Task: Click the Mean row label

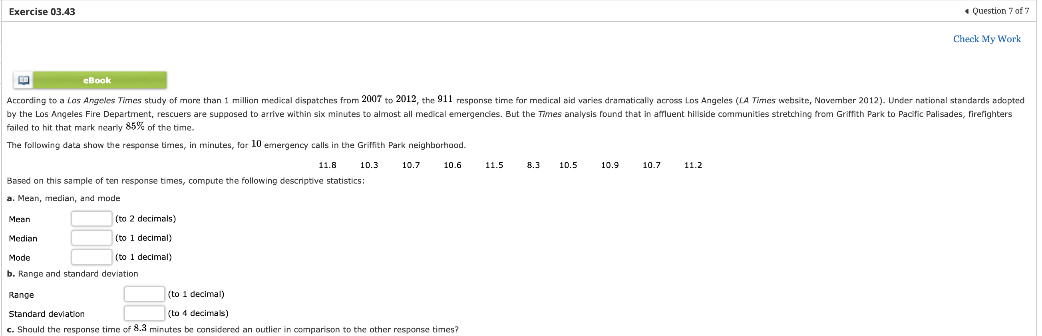Action: [x=20, y=219]
